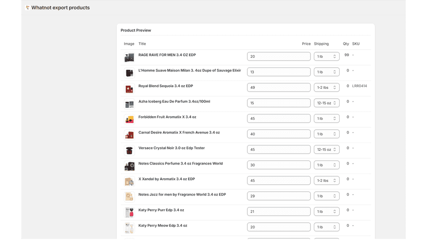Click the 'Shipping' column header
This screenshot has width=436, height=245.
coord(321,44)
